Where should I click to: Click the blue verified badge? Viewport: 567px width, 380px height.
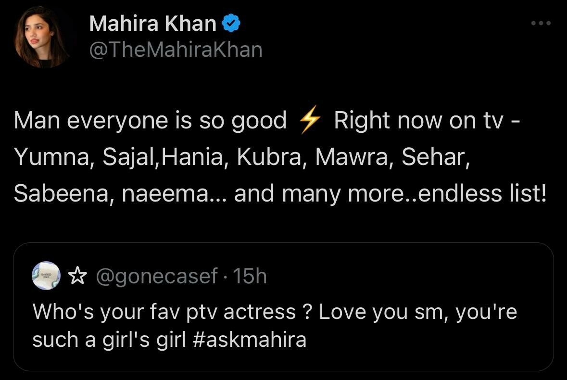tap(231, 24)
